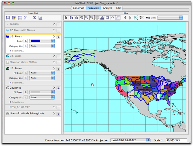Go to previous map view arrow
Image resolution: width=193 pixels, height=146 pixels.
[x=125, y=18]
